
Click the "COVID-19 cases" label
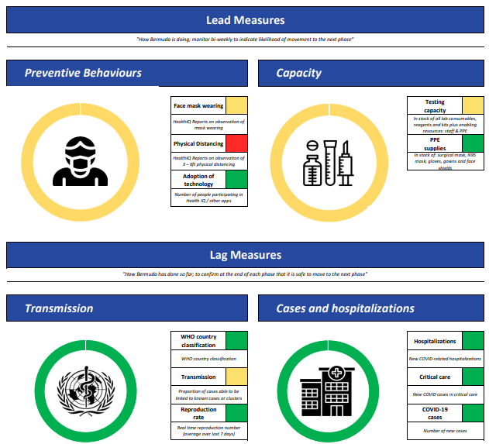pos(435,413)
